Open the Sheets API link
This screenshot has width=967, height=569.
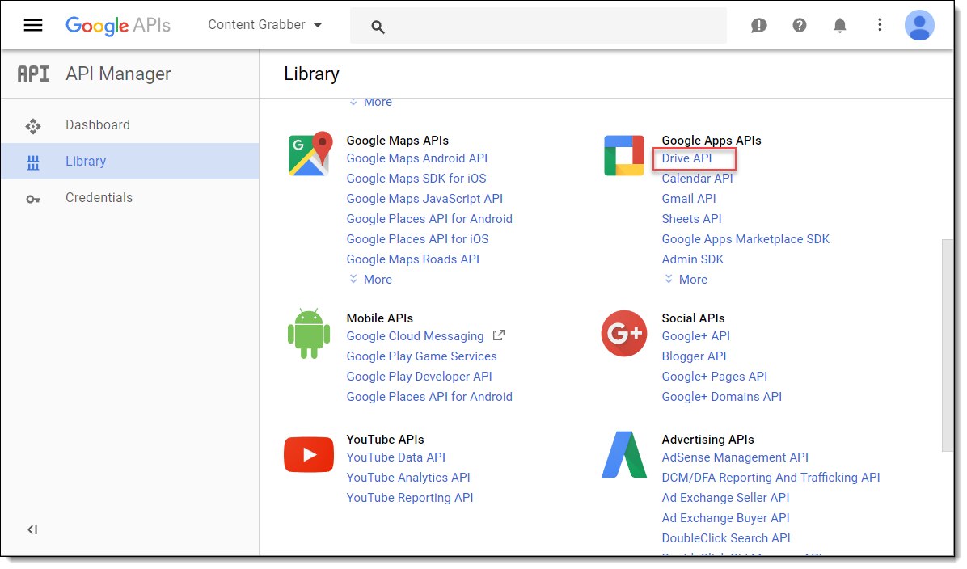click(691, 219)
